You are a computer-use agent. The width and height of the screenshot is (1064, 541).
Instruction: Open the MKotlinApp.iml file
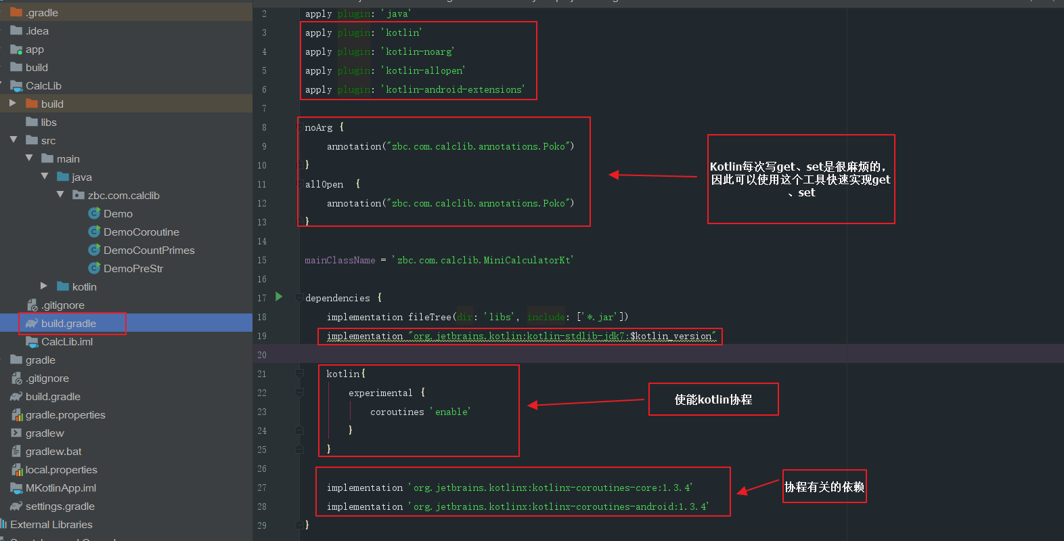click(61, 488)
